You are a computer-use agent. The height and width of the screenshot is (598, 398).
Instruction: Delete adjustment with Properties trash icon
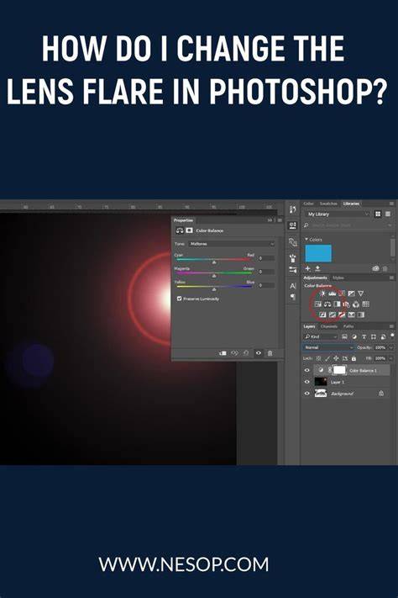pyautogui.click(x=270, y=353)
